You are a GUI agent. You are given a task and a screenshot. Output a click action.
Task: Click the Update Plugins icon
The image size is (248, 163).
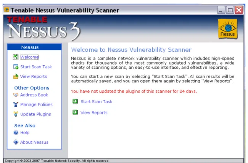click(16, 114)
